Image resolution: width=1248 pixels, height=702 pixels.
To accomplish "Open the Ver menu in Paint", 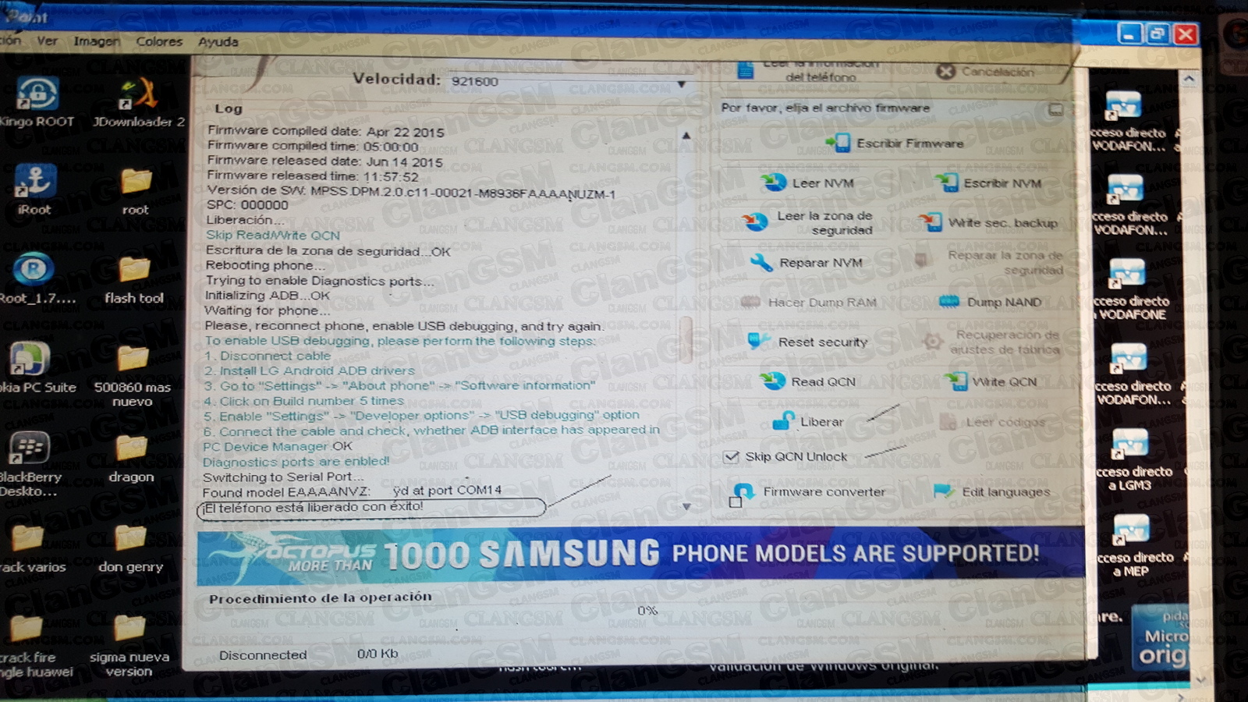I will point(47,41).
